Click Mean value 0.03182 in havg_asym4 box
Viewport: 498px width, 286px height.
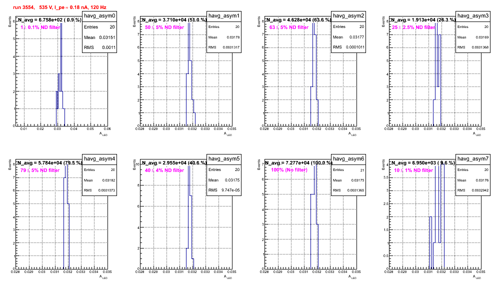point(108,180)
